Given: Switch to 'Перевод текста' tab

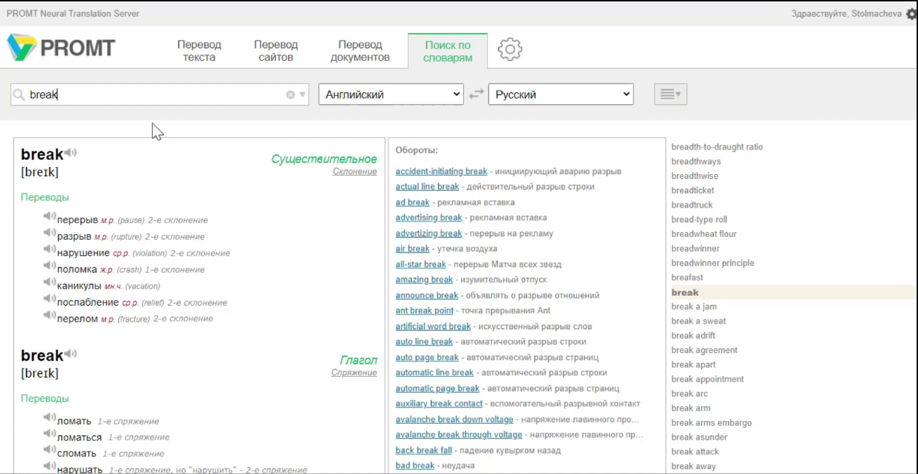Looking at the screenshot, I should 199,50.
